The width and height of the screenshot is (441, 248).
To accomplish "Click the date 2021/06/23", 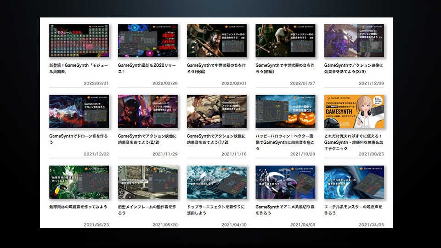I will (x=96, y=225).
